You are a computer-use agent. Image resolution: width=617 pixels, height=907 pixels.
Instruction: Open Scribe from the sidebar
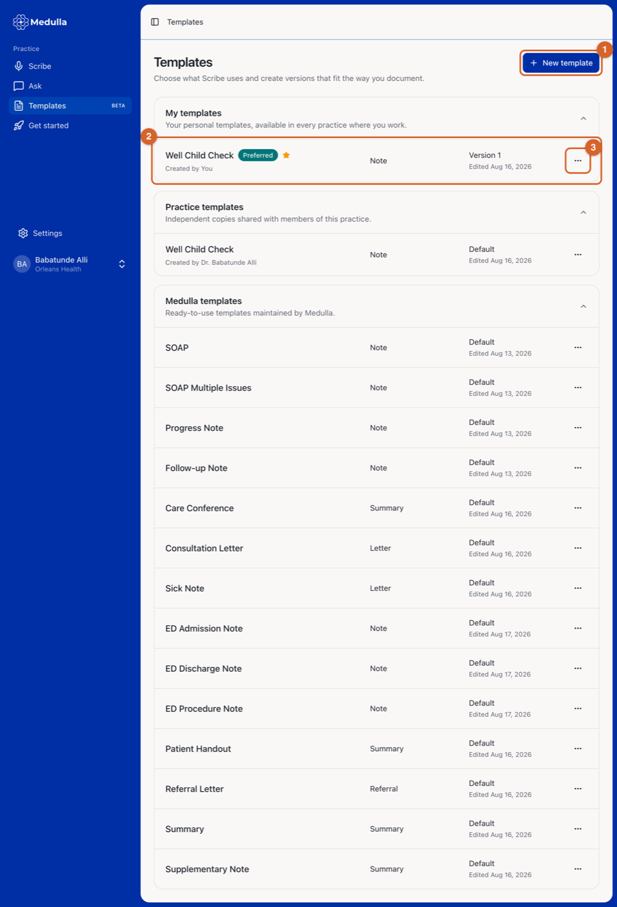pyautogui.click(x=70, y=66)
